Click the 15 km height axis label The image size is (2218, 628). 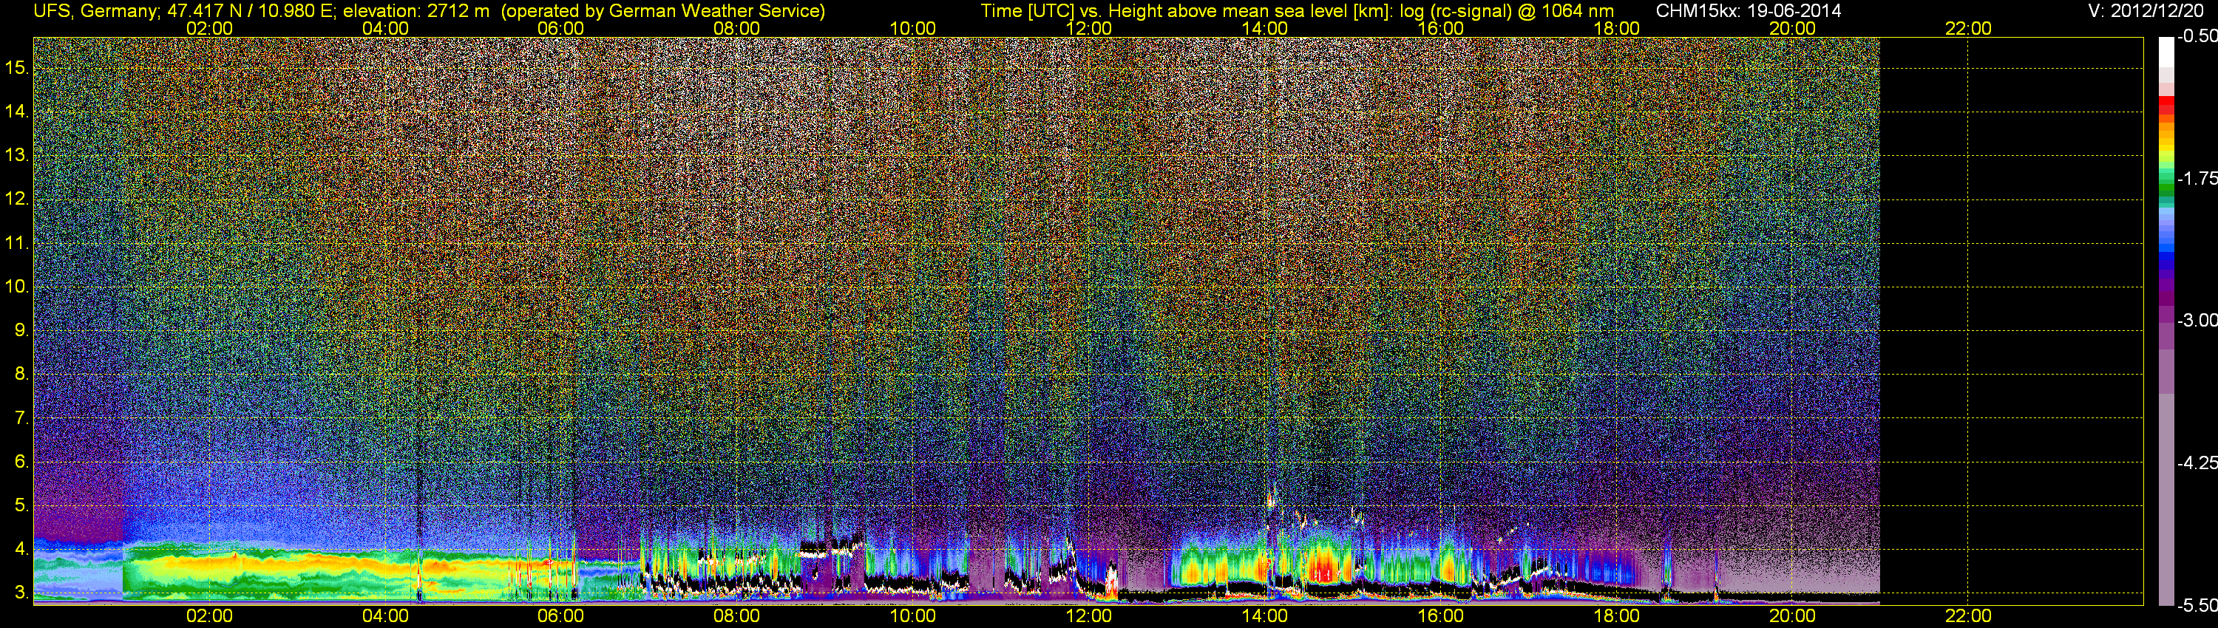point(17,67)
